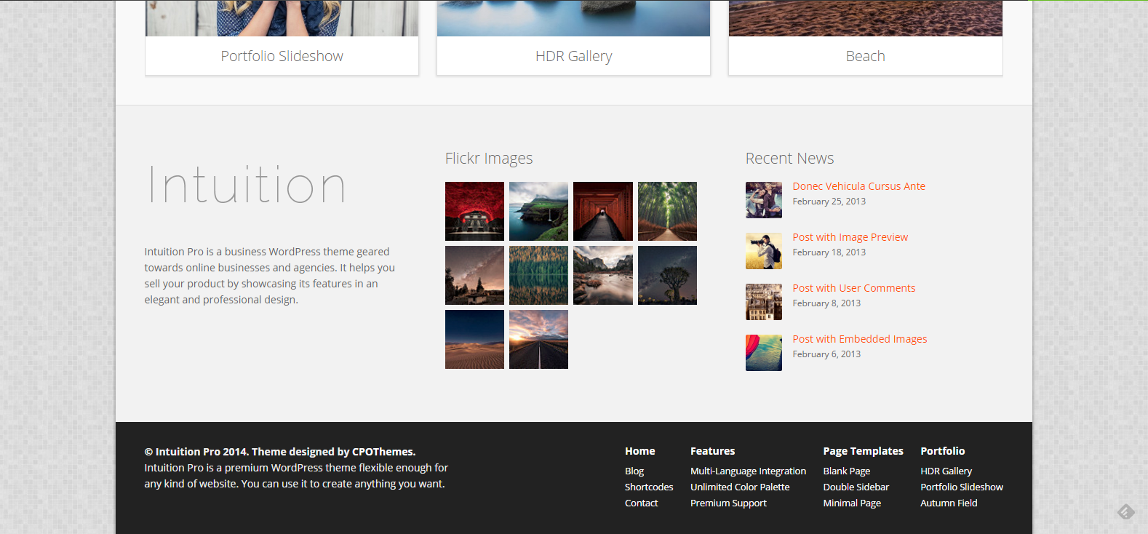Click the couple thumbnail beside Donec Vehicula post
1148x534 pixels.
[x=763, y=200]
